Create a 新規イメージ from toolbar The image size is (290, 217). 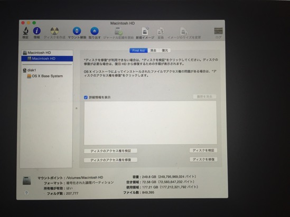click(x=145, y=31)
